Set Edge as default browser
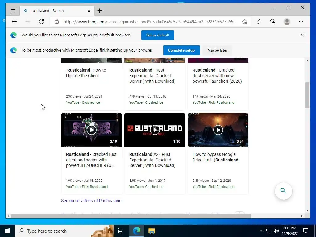316x237 pixels. click(x=158, y=35)
